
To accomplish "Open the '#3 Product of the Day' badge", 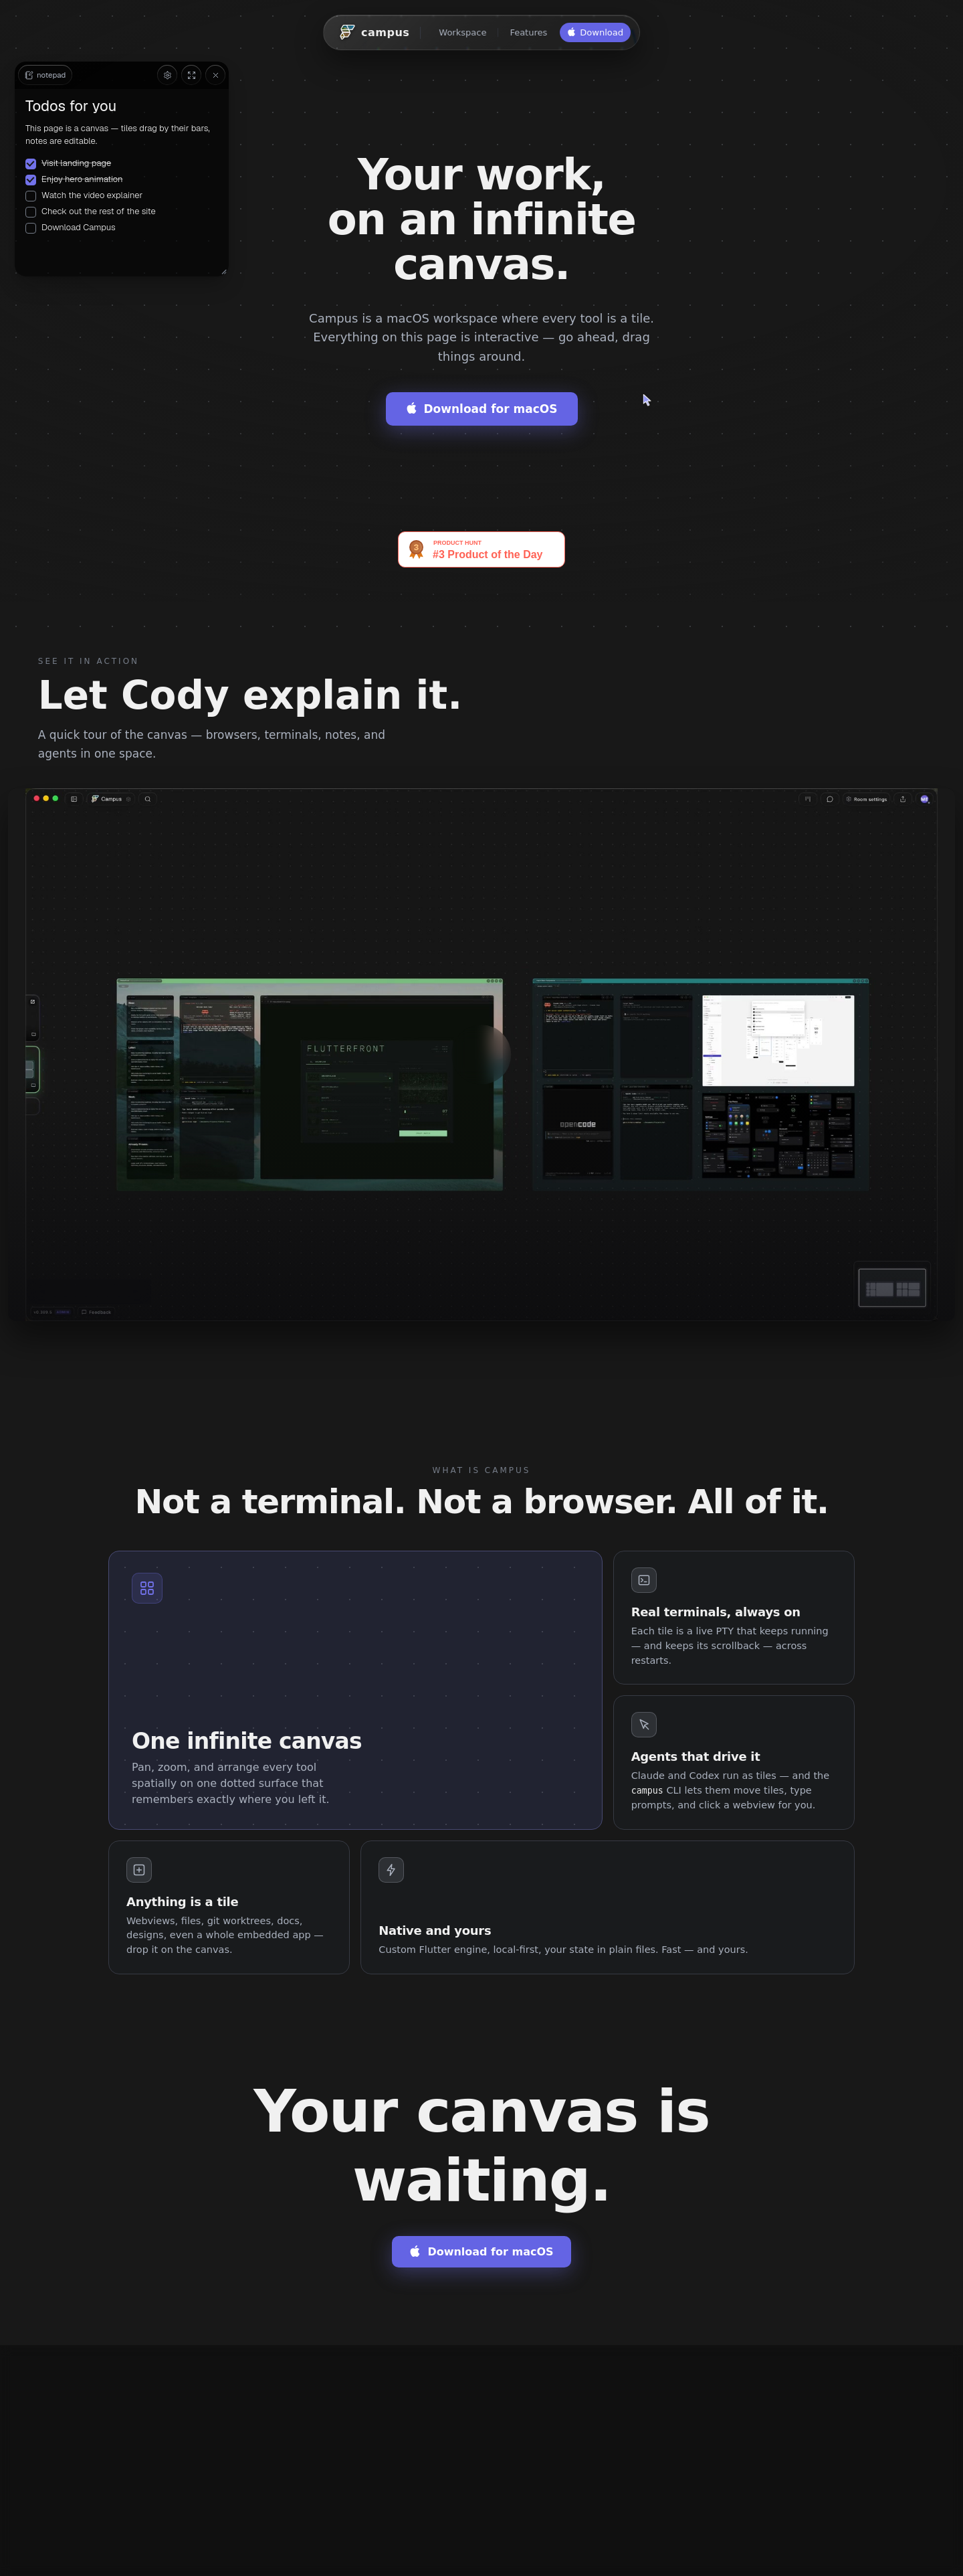I will pos(481,549).
